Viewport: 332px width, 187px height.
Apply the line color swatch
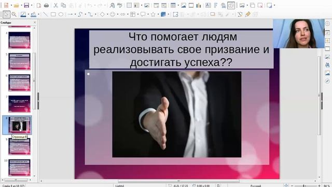23,15
